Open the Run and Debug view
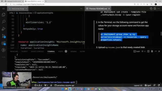 point(4,29)
